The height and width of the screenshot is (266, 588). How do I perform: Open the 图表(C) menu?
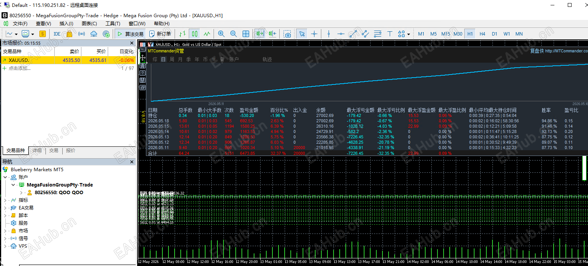click(89, 24)
